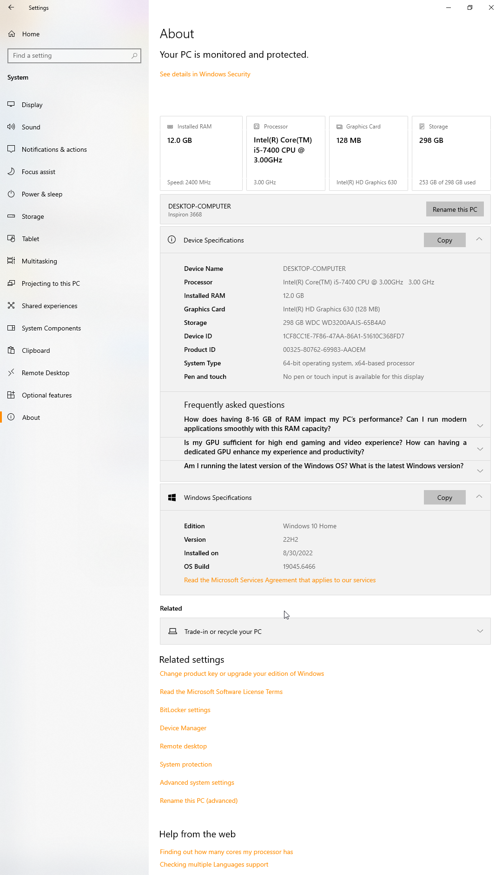Click the search magnifier icon

pos(134,56)
